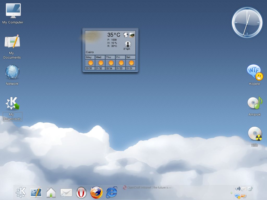Launch Amarok from the desktop icon

click(x=255, y=103)
